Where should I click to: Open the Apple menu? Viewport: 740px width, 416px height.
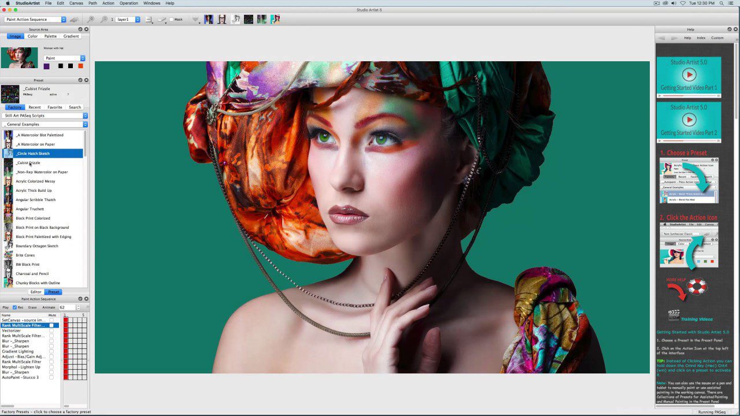click(8, 3)
